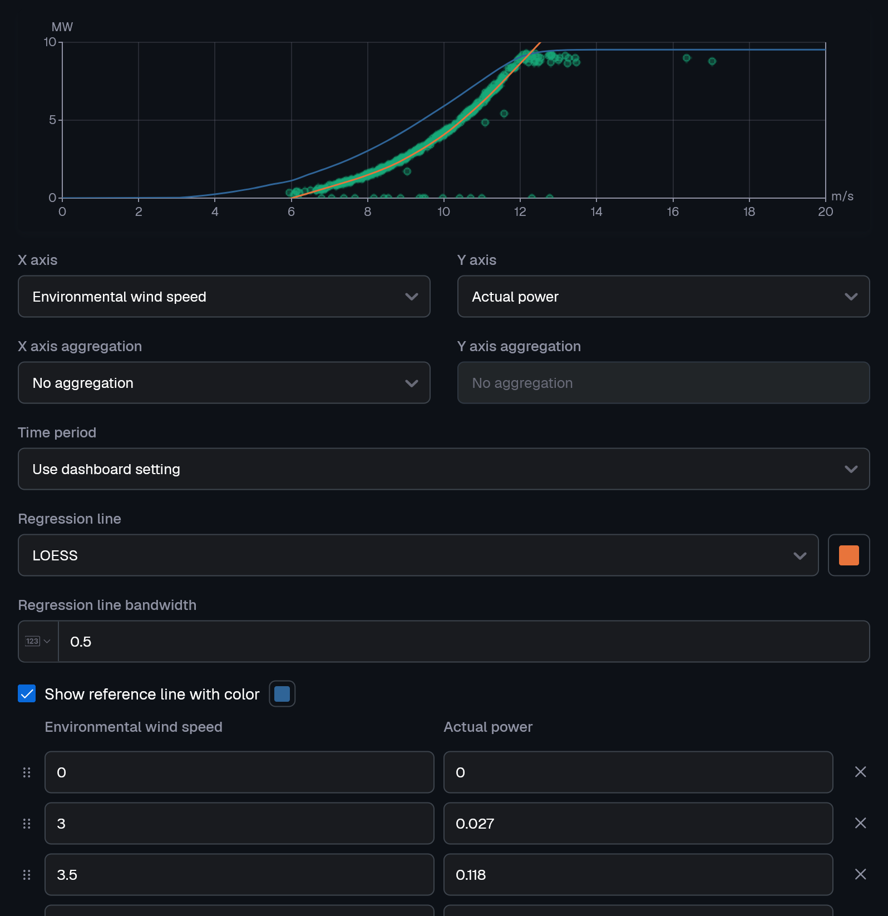Open the Y axis Actual power dropdown
The image size is (888, 916).
(663, 297)
